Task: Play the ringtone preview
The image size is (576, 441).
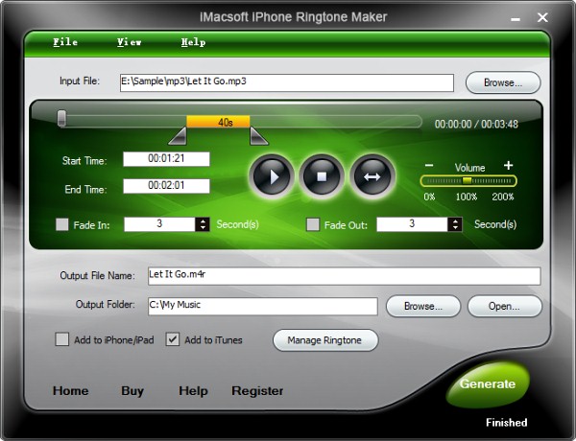Action: 272,176
